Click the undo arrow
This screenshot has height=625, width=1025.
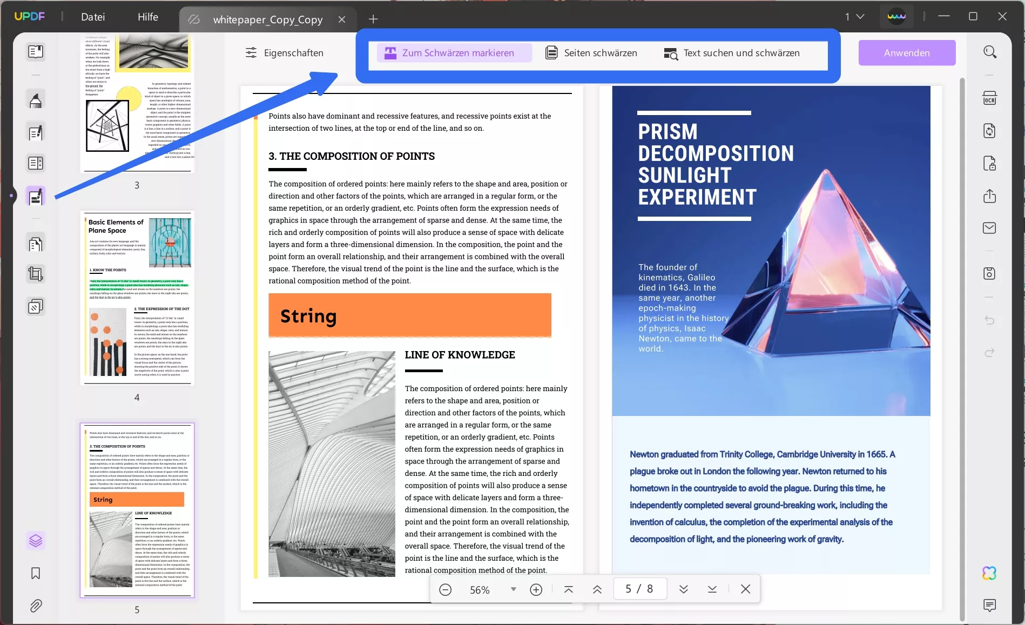click(x=990, y=320)
